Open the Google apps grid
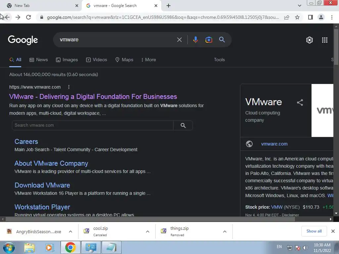Screen dimensions: 339x254 pyautogui.click(x=325, y=40)
